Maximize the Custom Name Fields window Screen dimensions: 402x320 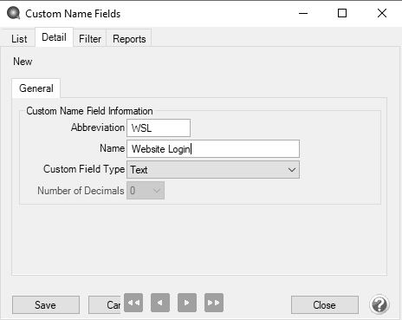coord(342,13)
